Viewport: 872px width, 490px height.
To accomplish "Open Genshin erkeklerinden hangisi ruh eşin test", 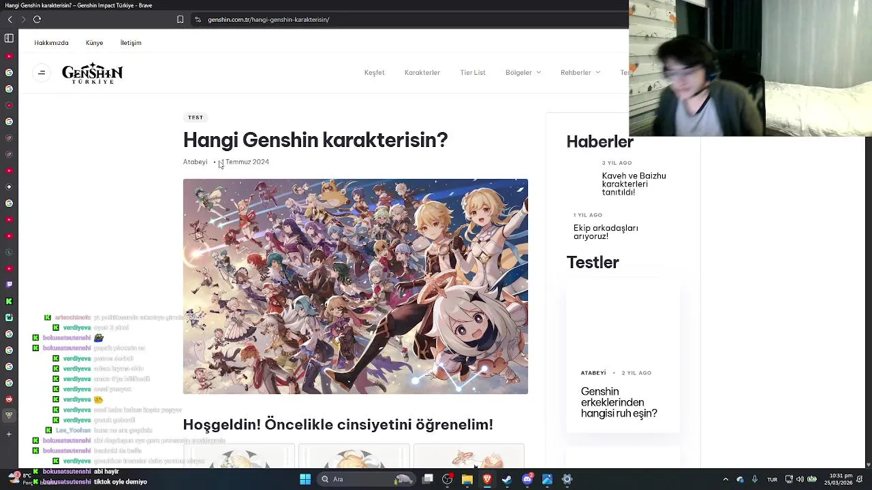I will tap(619, 402).
